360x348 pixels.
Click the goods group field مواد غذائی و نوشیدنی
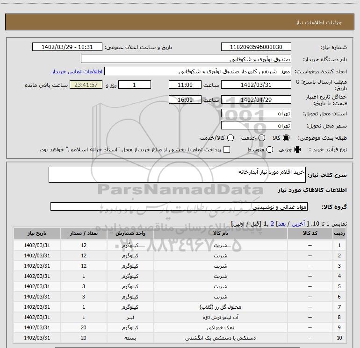coord(179,206)
